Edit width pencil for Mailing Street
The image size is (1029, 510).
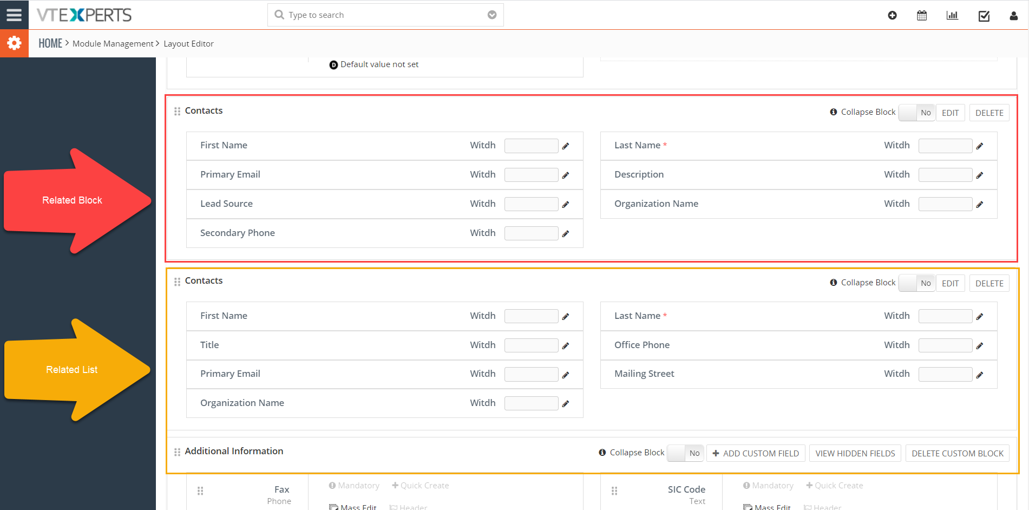click(x=980, y=375)
